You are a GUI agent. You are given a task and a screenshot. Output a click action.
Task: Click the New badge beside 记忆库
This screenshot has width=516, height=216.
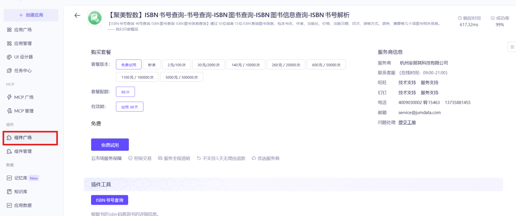34,178
